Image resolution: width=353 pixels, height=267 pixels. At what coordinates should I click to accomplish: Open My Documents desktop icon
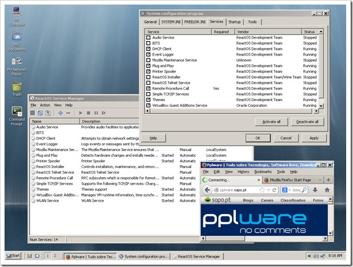(x=17, y=41)
